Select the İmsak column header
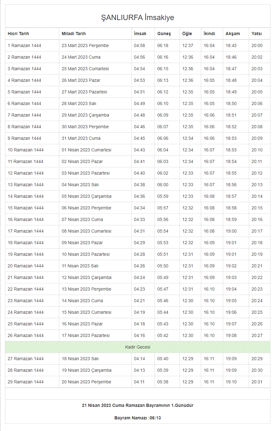 (x=140, y=34)
